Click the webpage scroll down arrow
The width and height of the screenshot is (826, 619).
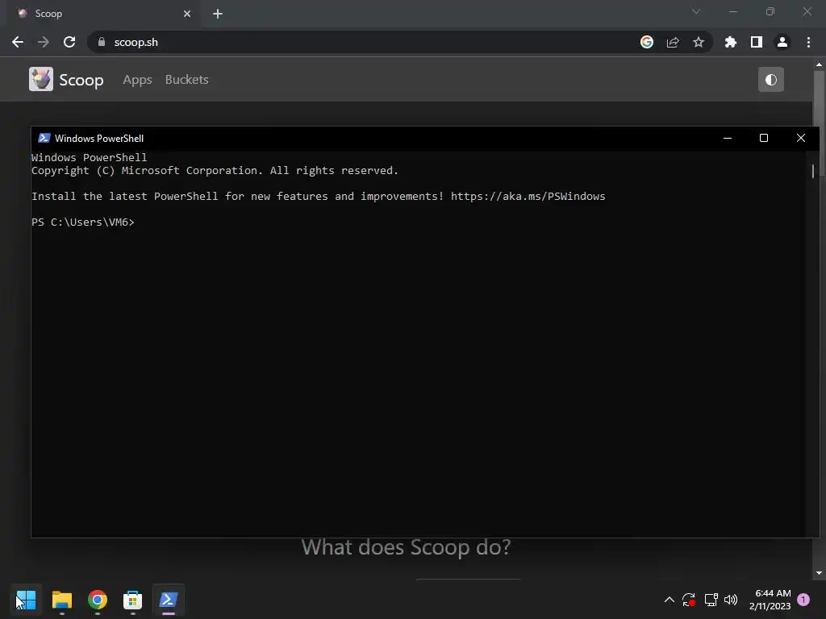[819, 573]
